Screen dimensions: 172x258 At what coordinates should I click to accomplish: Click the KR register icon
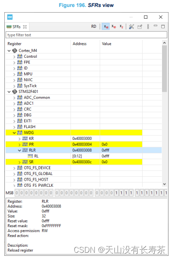[25, 139]
